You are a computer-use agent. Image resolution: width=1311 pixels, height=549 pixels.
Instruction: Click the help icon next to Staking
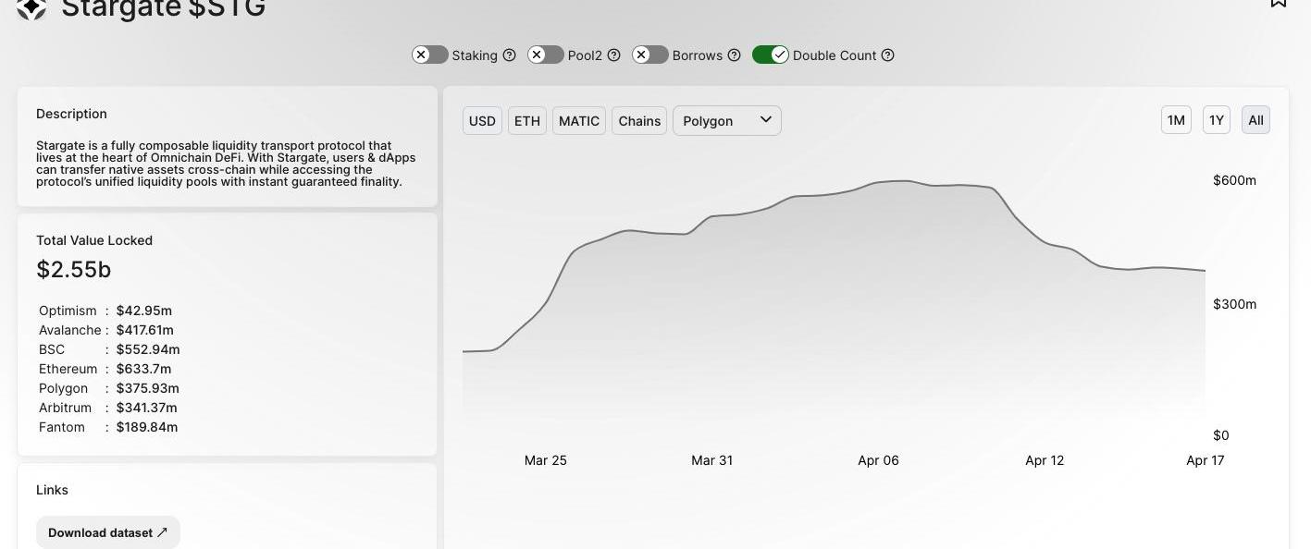click(x=509, y=55)
